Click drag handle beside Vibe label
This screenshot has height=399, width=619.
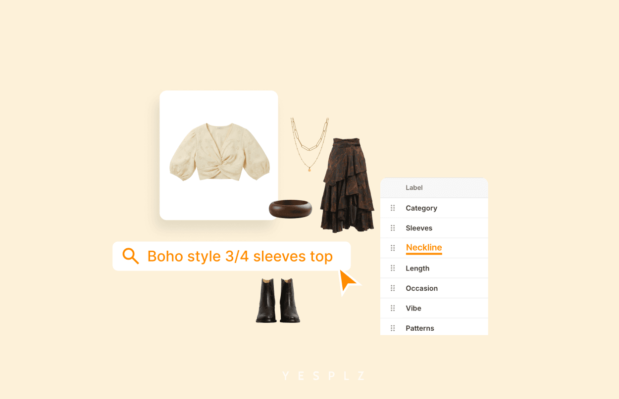(x=393, y=308)
